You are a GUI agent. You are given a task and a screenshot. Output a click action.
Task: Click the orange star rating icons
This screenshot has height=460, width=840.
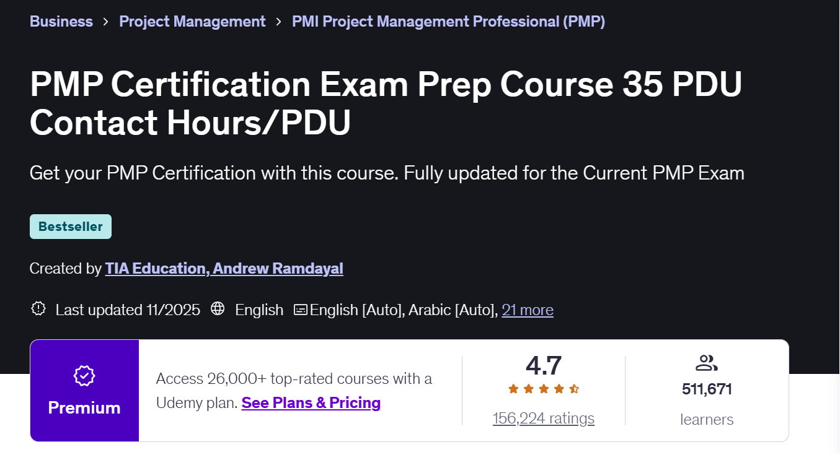click(x=544, y=389)
